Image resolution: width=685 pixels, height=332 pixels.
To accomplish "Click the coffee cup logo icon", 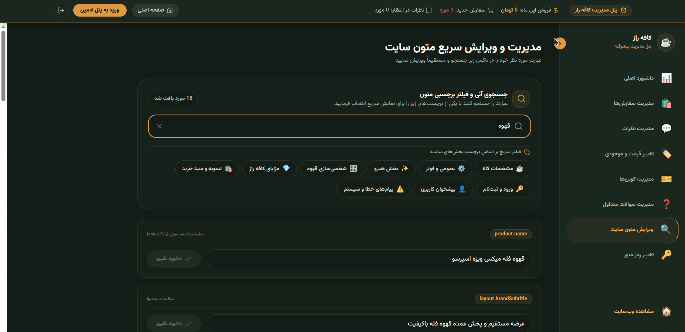I will click(666, 43).
